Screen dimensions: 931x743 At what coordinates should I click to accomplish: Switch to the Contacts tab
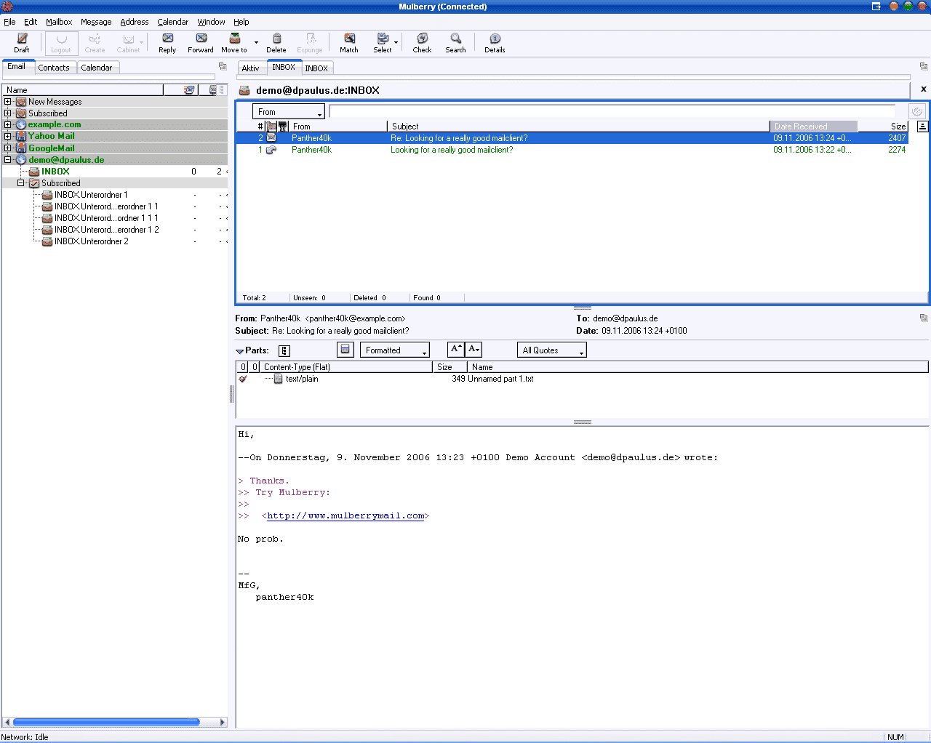54,68
